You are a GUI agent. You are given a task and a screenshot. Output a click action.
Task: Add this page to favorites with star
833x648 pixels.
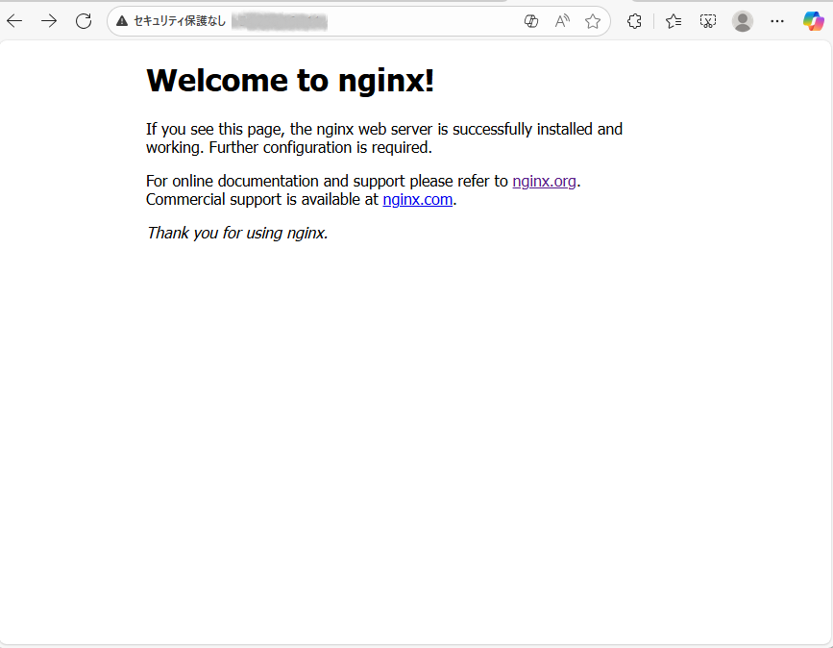point(593,21)
